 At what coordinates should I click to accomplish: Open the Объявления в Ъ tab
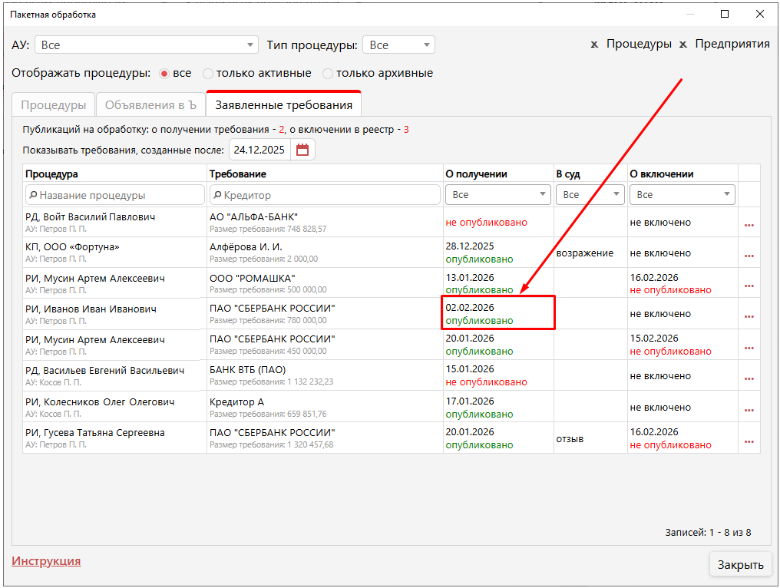(x=150, y=105)
